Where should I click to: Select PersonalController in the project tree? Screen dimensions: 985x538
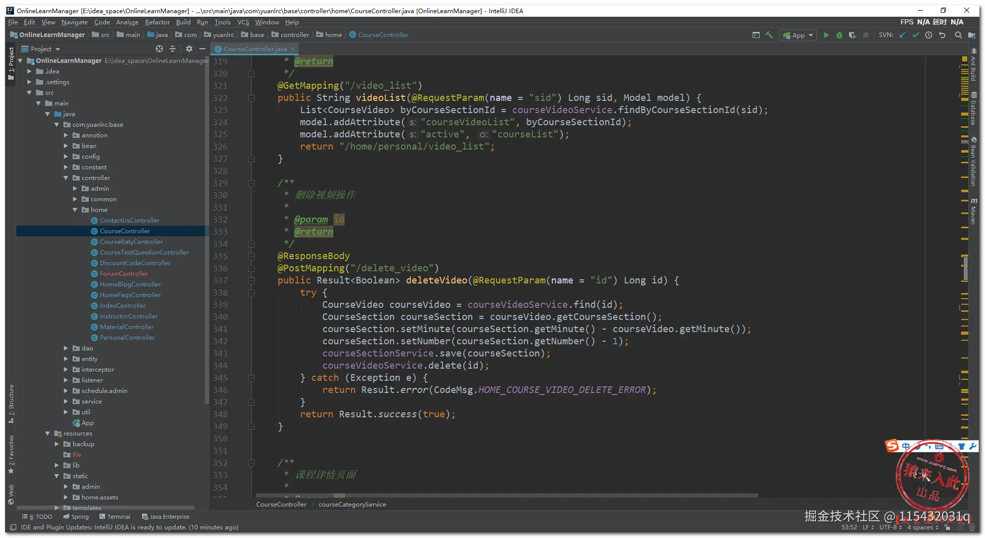127,338
